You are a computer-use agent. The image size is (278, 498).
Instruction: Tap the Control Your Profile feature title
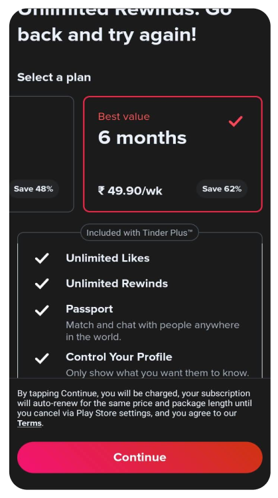119,357
